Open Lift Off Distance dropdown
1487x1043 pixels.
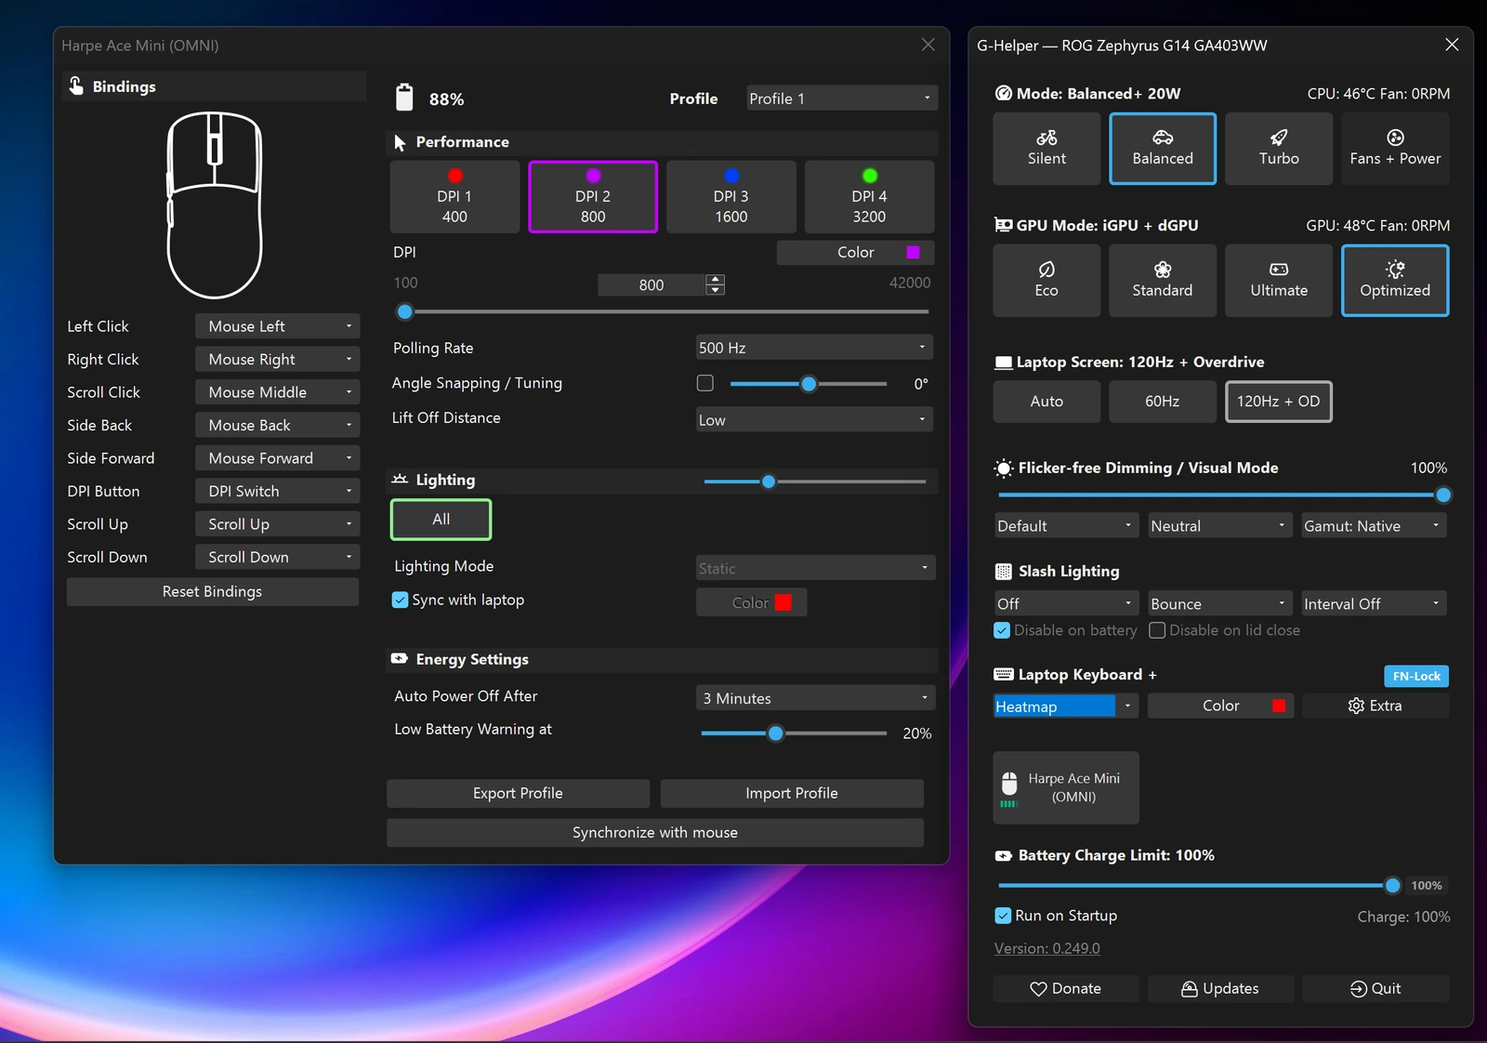(x=814, y=419)
